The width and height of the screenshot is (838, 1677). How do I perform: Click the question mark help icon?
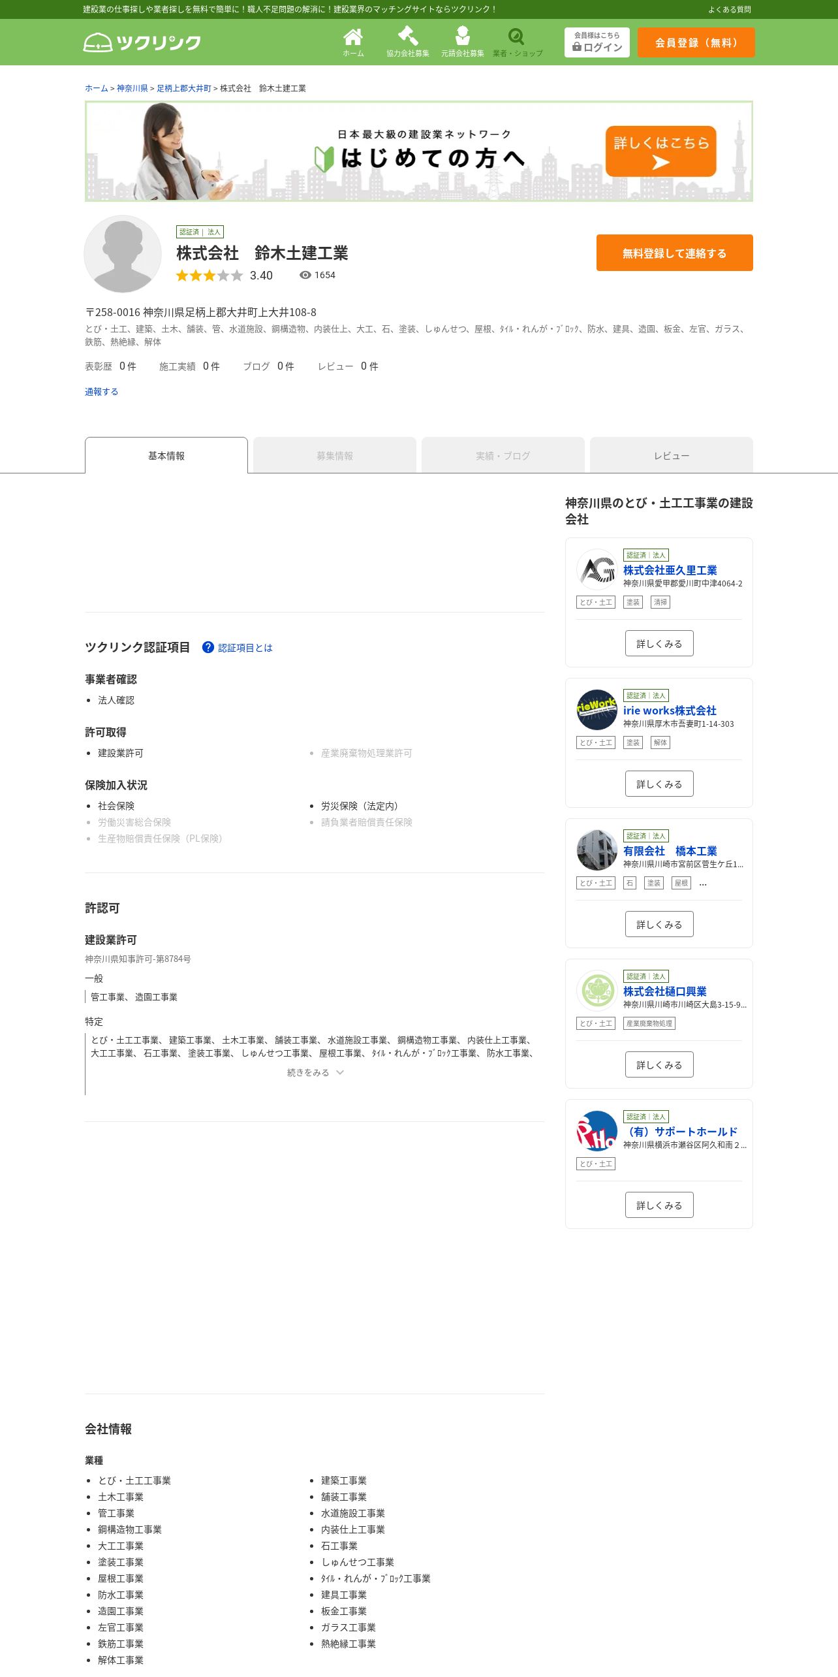(208, 647)
